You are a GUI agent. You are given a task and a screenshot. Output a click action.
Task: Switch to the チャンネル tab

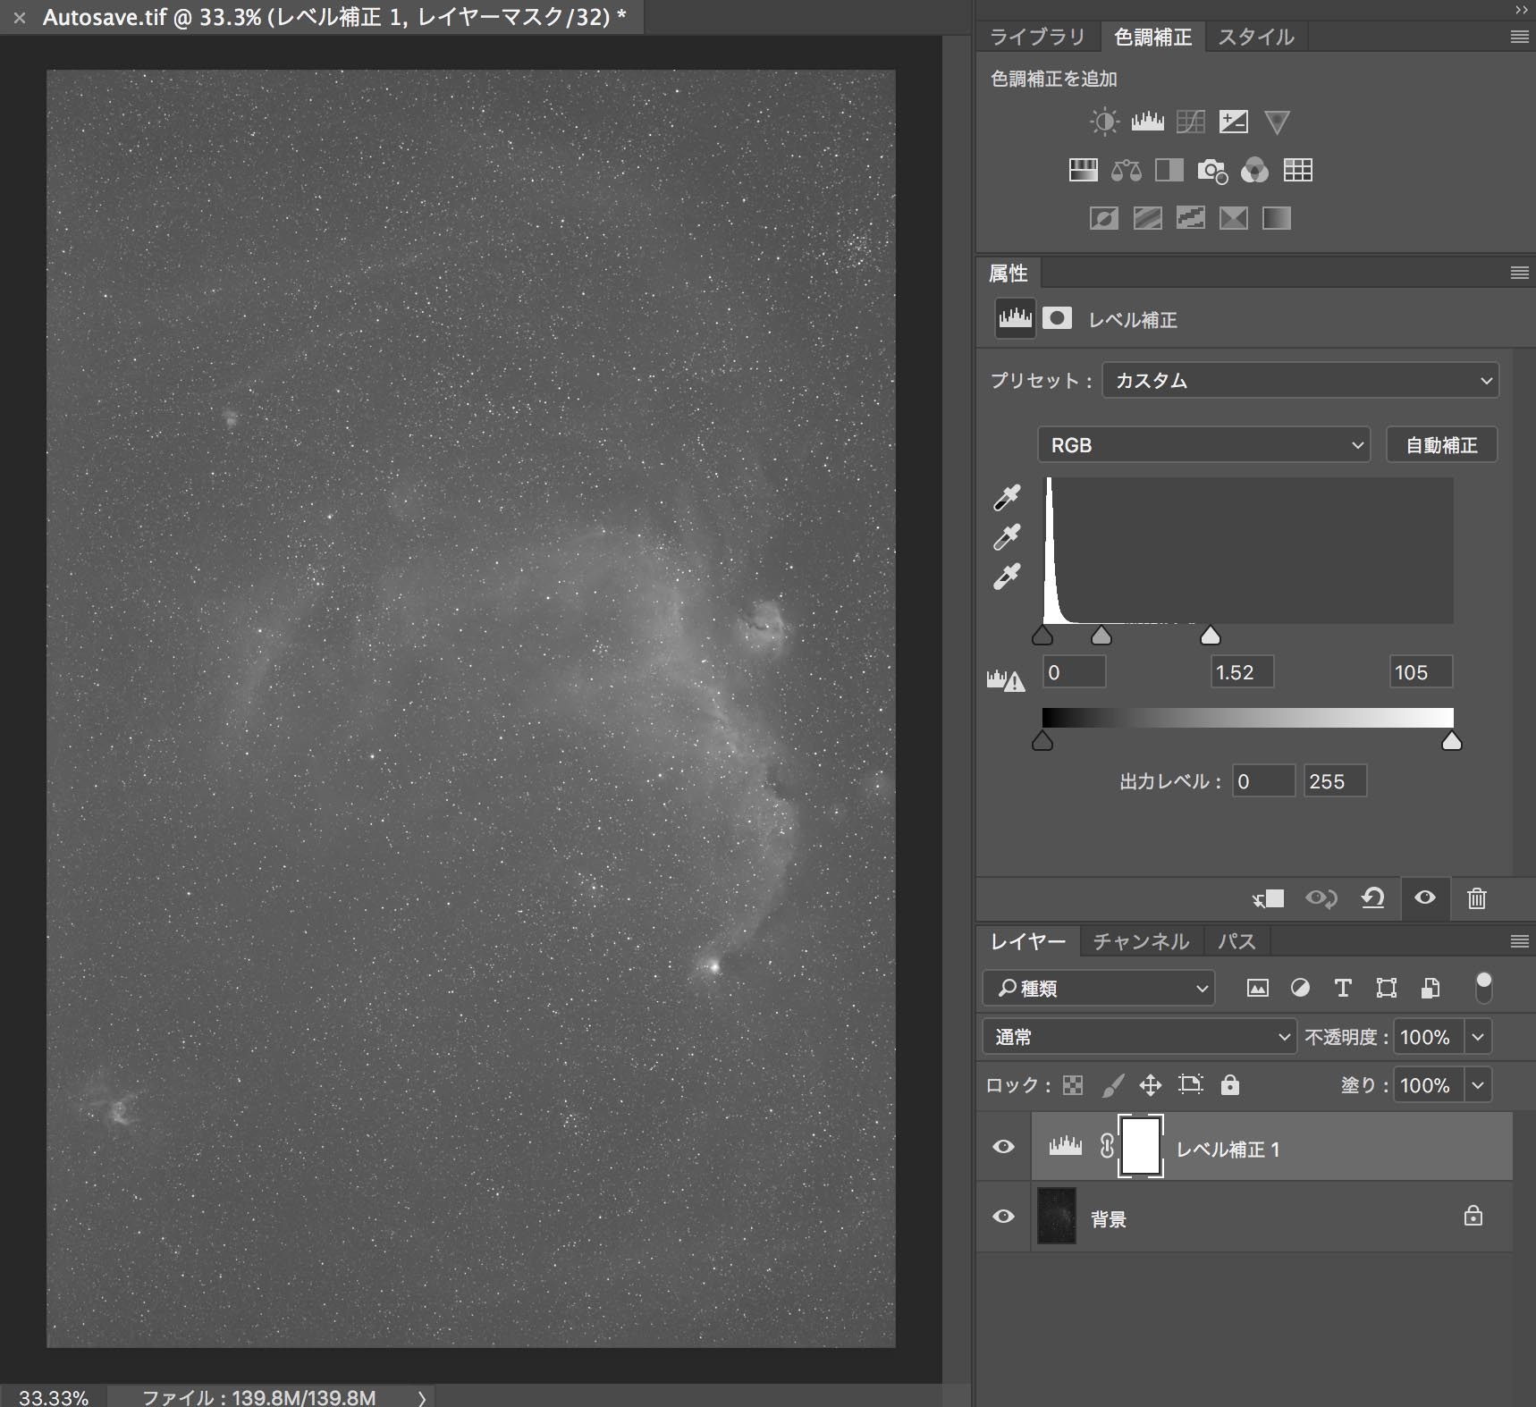[x=1141, y=941]
